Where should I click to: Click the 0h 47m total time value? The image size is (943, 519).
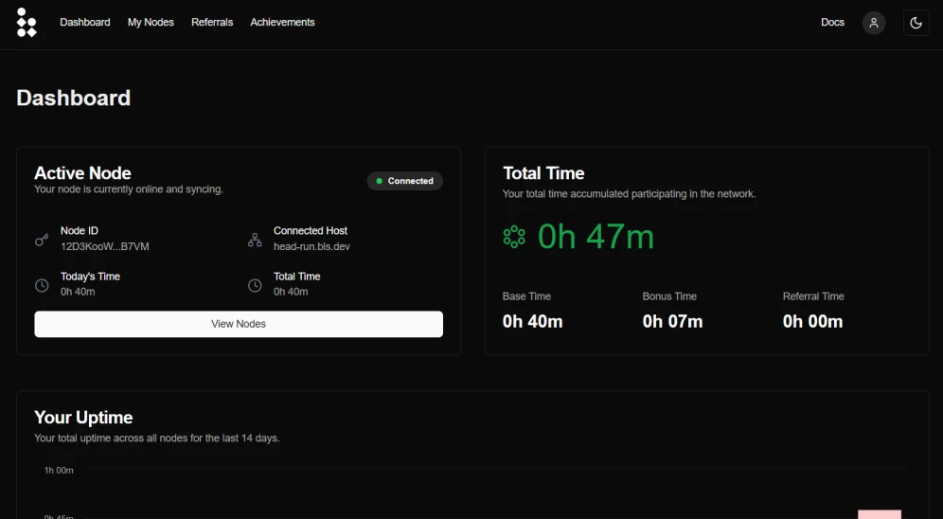[x=596, y=237]
